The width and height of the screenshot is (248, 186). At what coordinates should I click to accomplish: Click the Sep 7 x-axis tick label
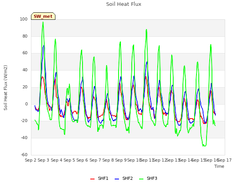(95, 160)
